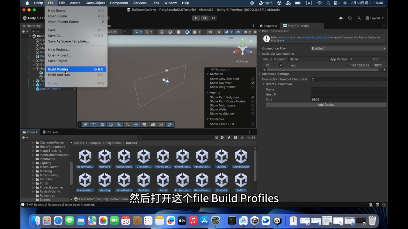Choose Build Profiles in File menu

[x=76, y=69]
